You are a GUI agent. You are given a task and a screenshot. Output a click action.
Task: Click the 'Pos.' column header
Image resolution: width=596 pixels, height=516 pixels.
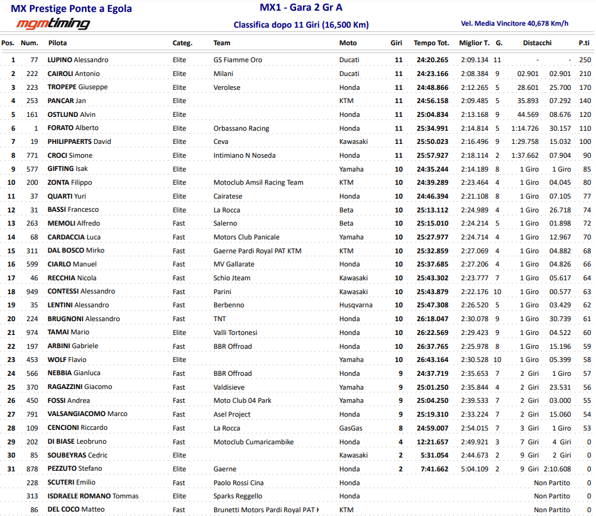[8, 43]
